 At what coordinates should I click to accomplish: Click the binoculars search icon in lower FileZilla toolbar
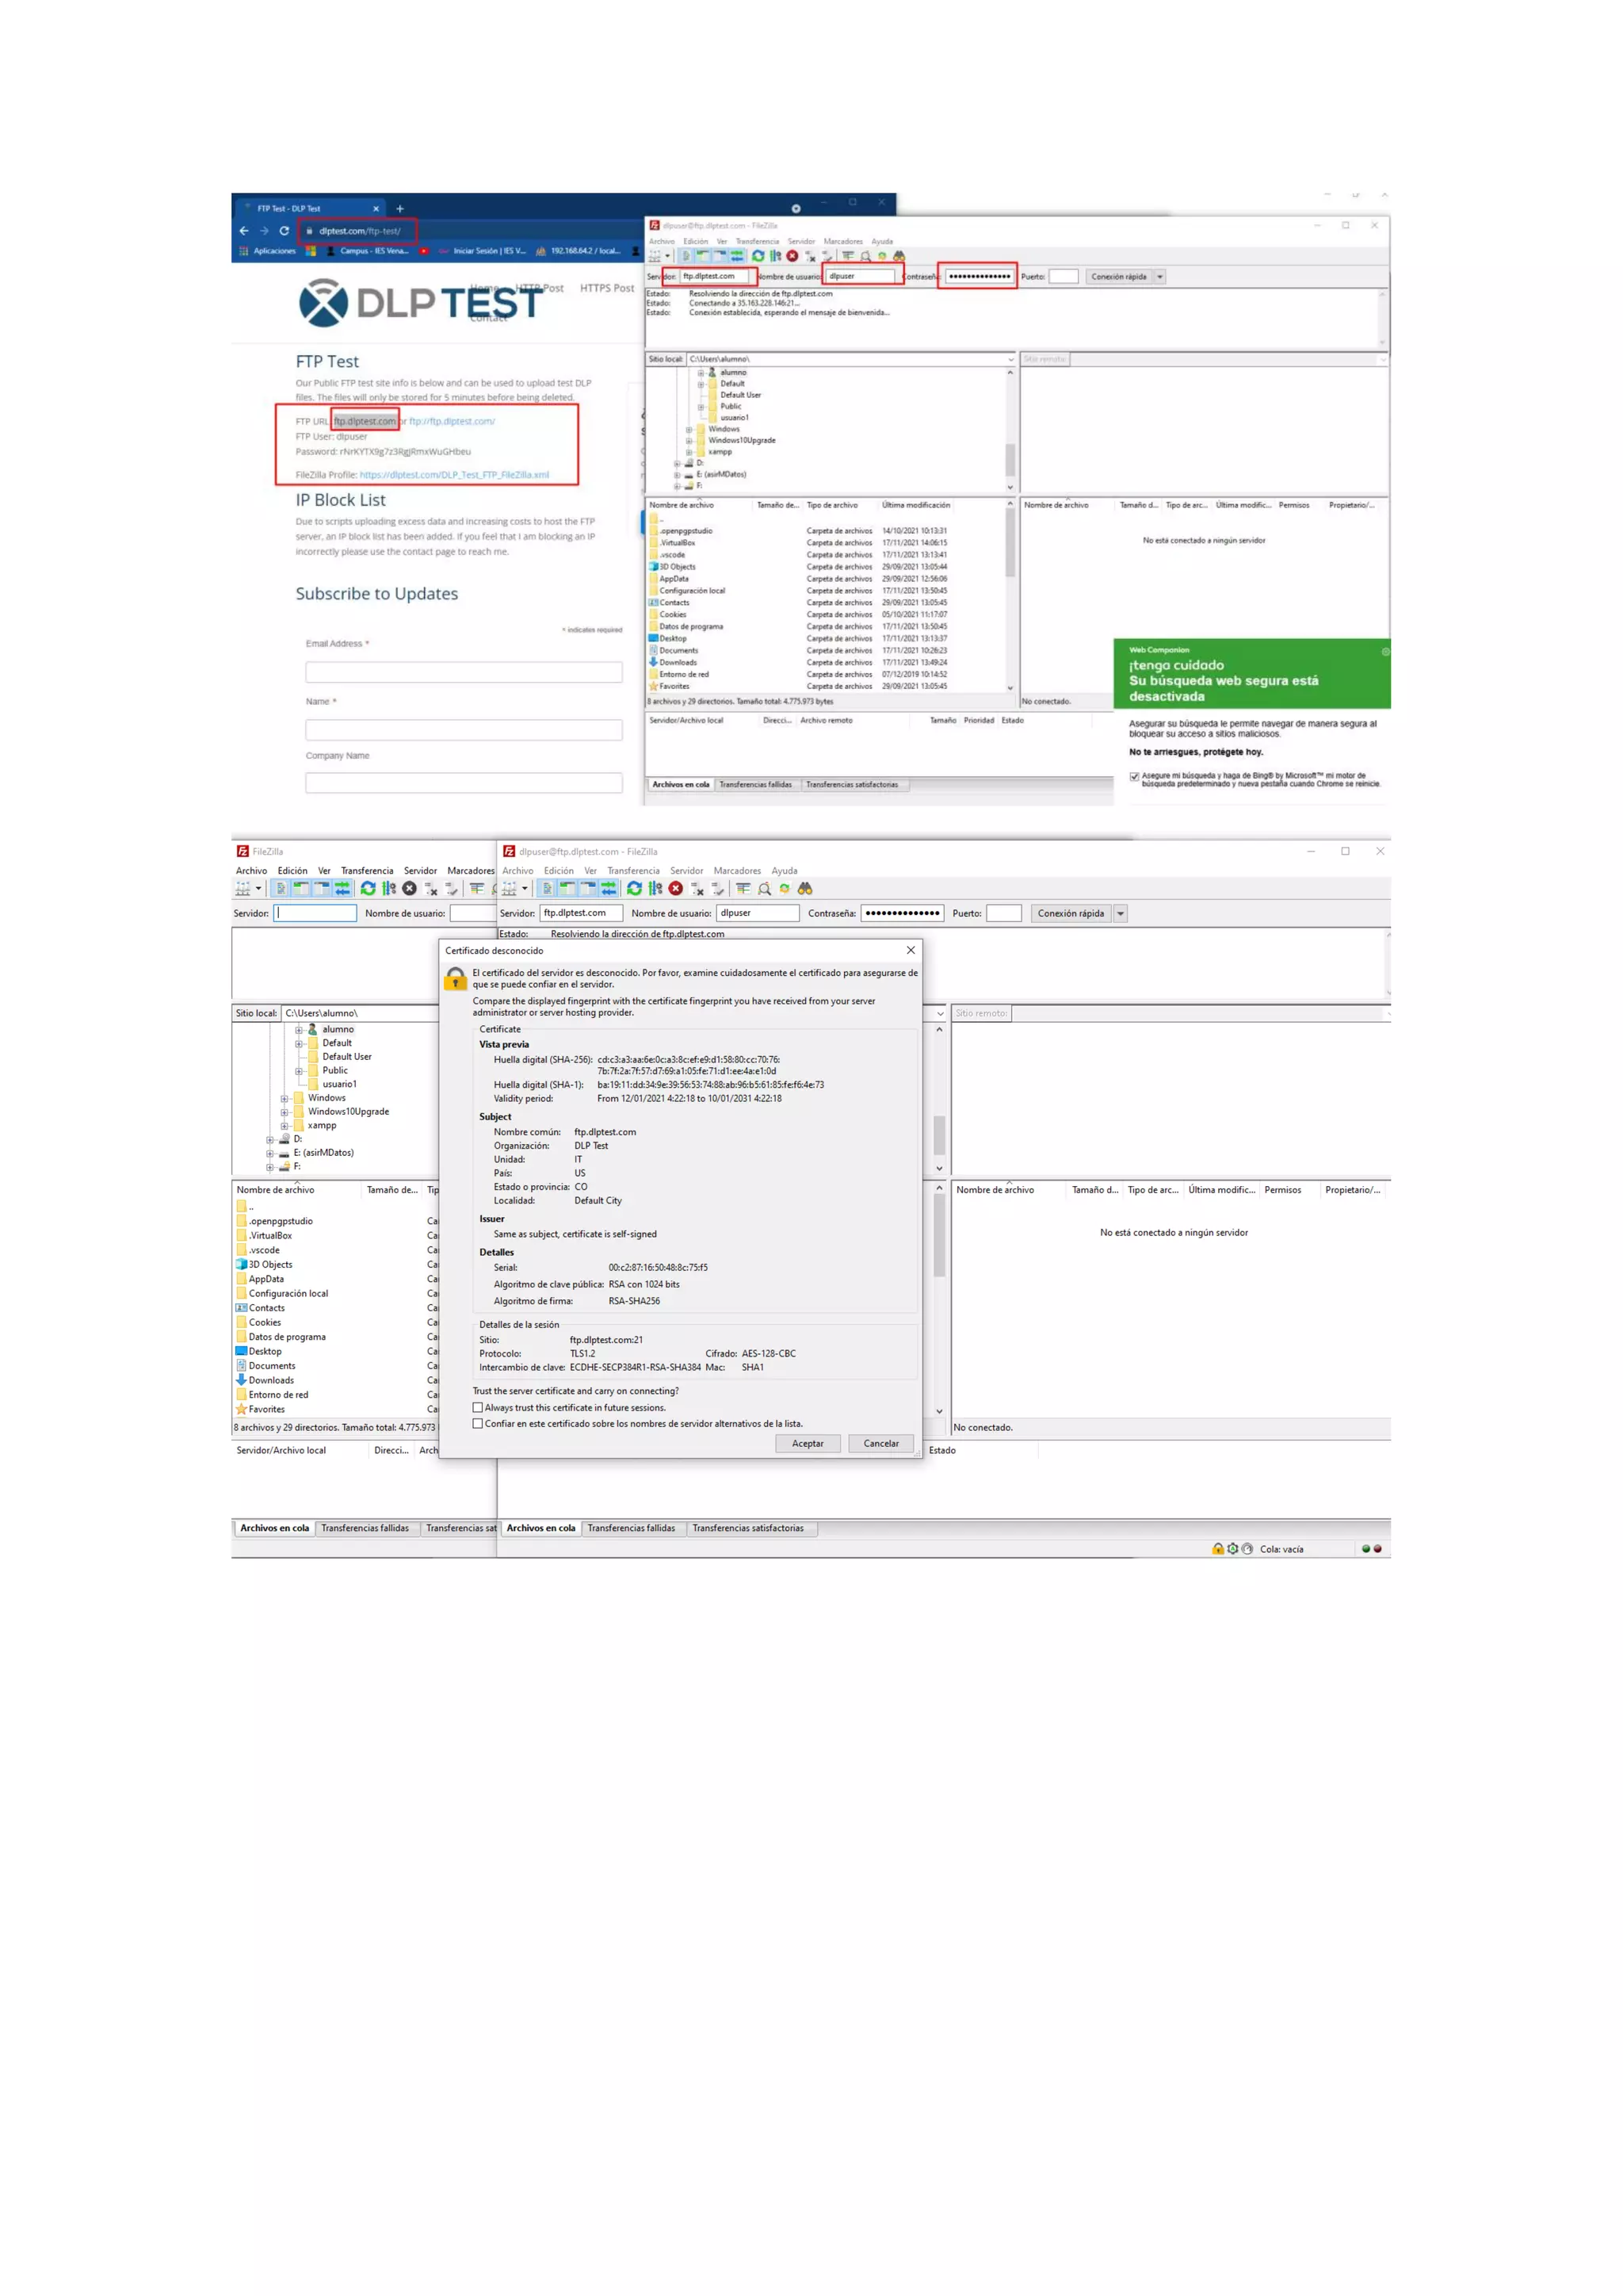click(x=804, y=888)
